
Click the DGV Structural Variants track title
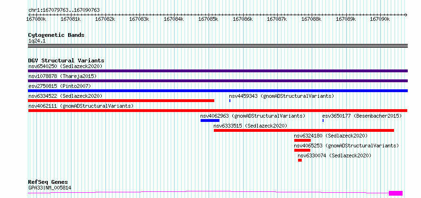[66, 60]
